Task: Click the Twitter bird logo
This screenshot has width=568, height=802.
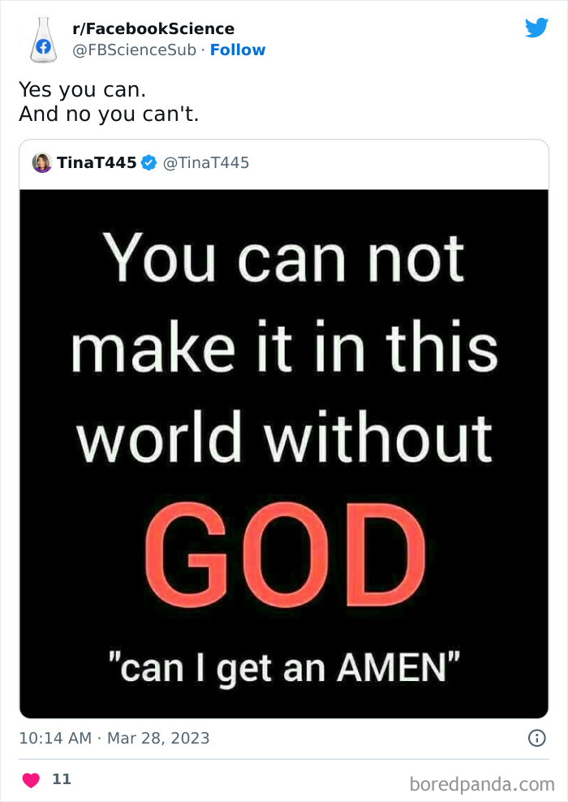Action: tap(536, 28)
